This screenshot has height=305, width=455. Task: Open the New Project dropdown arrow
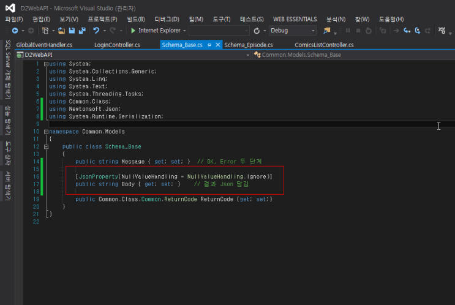pyautogui.click(x=53, y=31)
